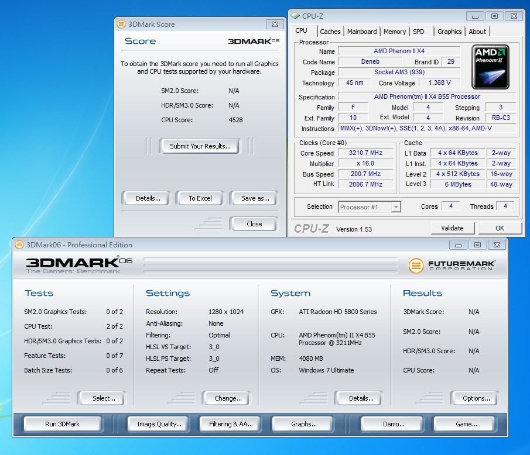
Task: Maximize the CPU-Z window
Action: pos(494,16)
